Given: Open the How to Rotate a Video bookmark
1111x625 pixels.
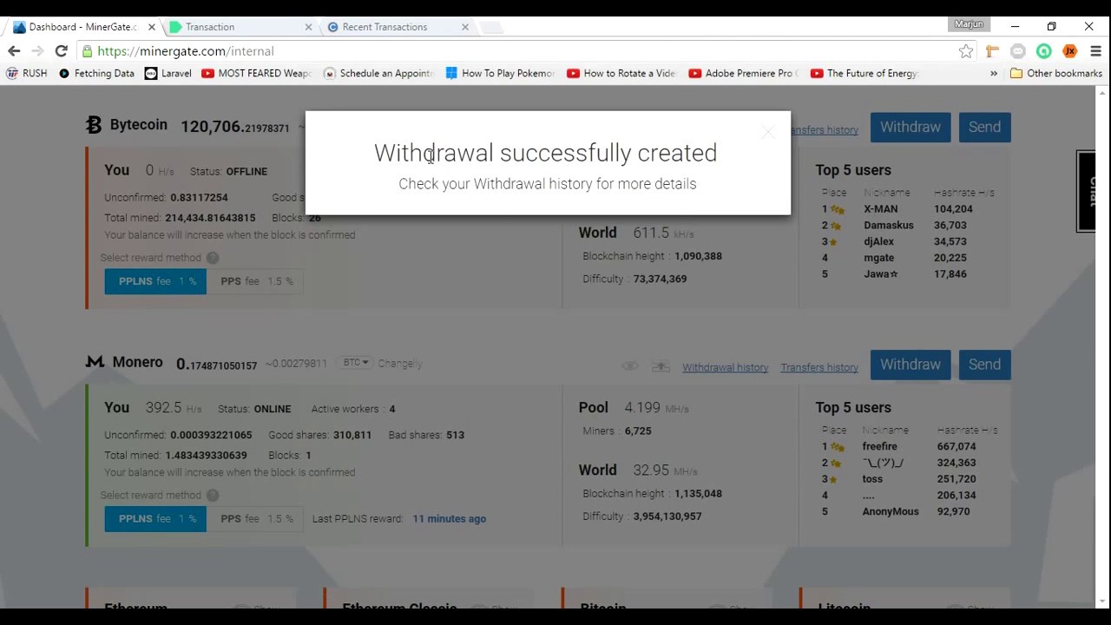Looking at the screenshot, I should 621,74.
